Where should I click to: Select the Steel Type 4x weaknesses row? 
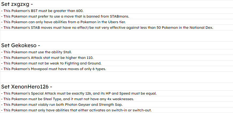click(x=117, y=99)
